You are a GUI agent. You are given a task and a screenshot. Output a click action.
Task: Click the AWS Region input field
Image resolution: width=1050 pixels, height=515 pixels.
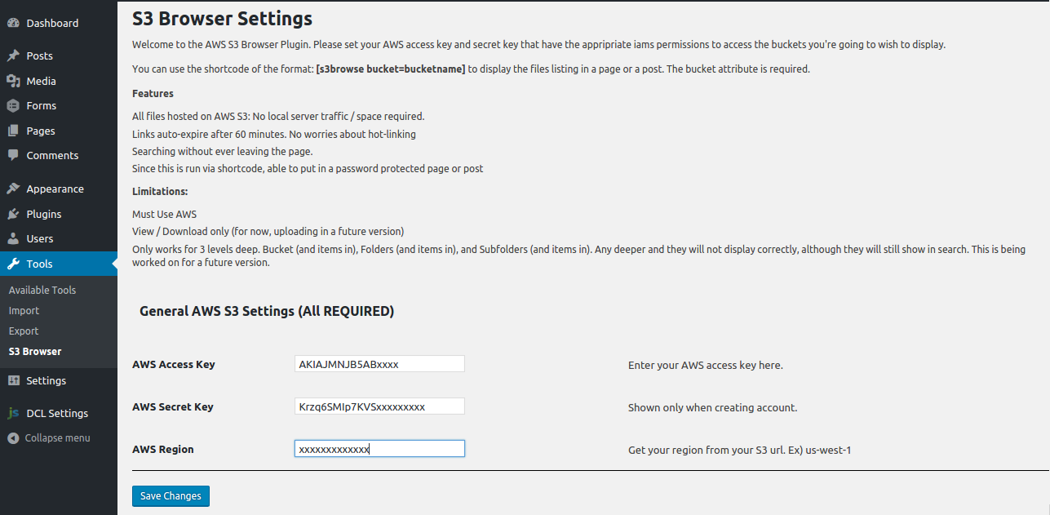click(x=379, y=449)
